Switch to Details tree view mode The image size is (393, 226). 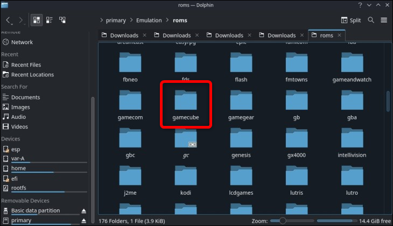(62, 20)
